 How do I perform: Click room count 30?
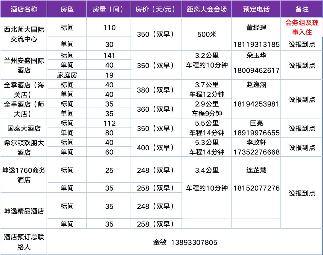[109, 44]
